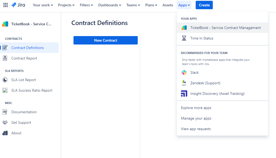The image size is (276, 158).
Task: Collapse the Apps dropdown menu
Action: 184,5
